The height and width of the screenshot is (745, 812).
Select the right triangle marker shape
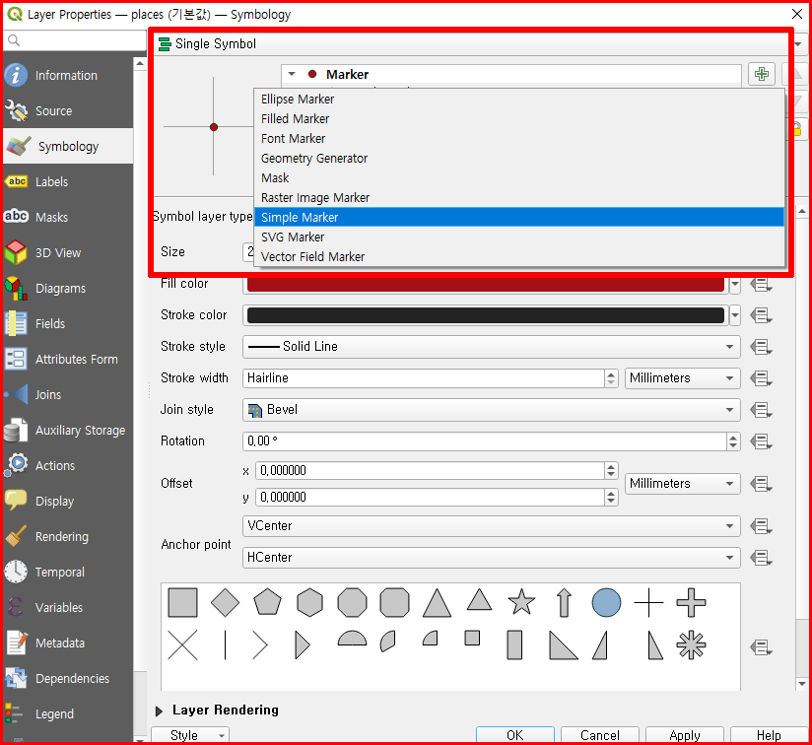(564, 645)
